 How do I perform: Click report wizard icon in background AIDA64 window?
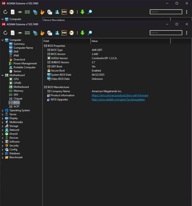click(x=50, y=12)
